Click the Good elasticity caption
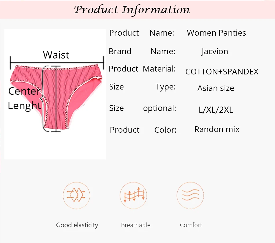 77,225
